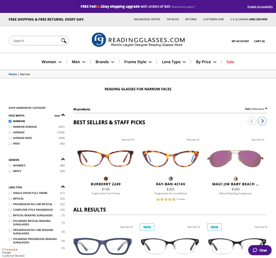
Task: Click the FedEx 2Day shipping banner
Action: click(x=138, y=6)
